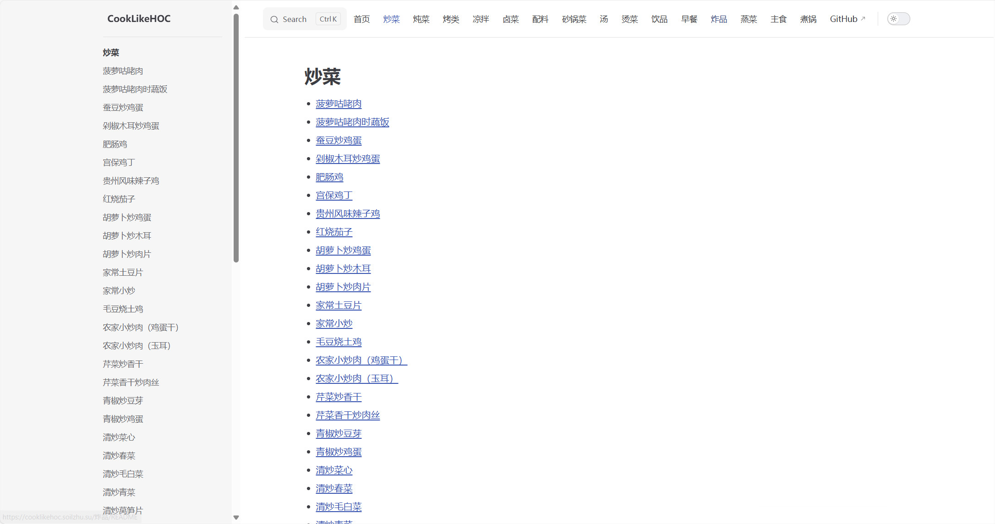Image resolution: width=995 pixels, height=524 pixels.
Task: Select the 早餐 nav item
Action: click(689, 19)
